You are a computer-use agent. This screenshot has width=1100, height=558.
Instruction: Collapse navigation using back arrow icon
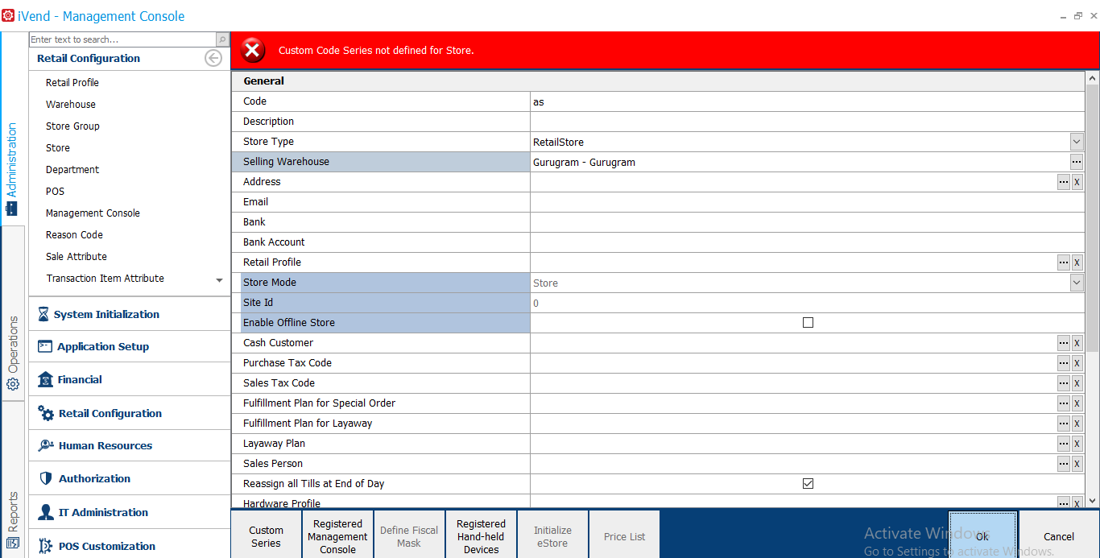click(x=213, y=58)
